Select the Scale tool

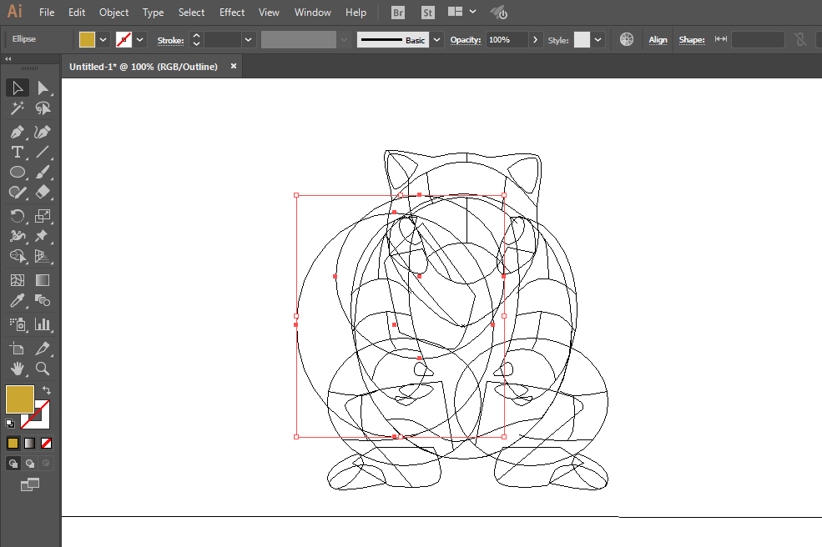[x=43, y=216]
